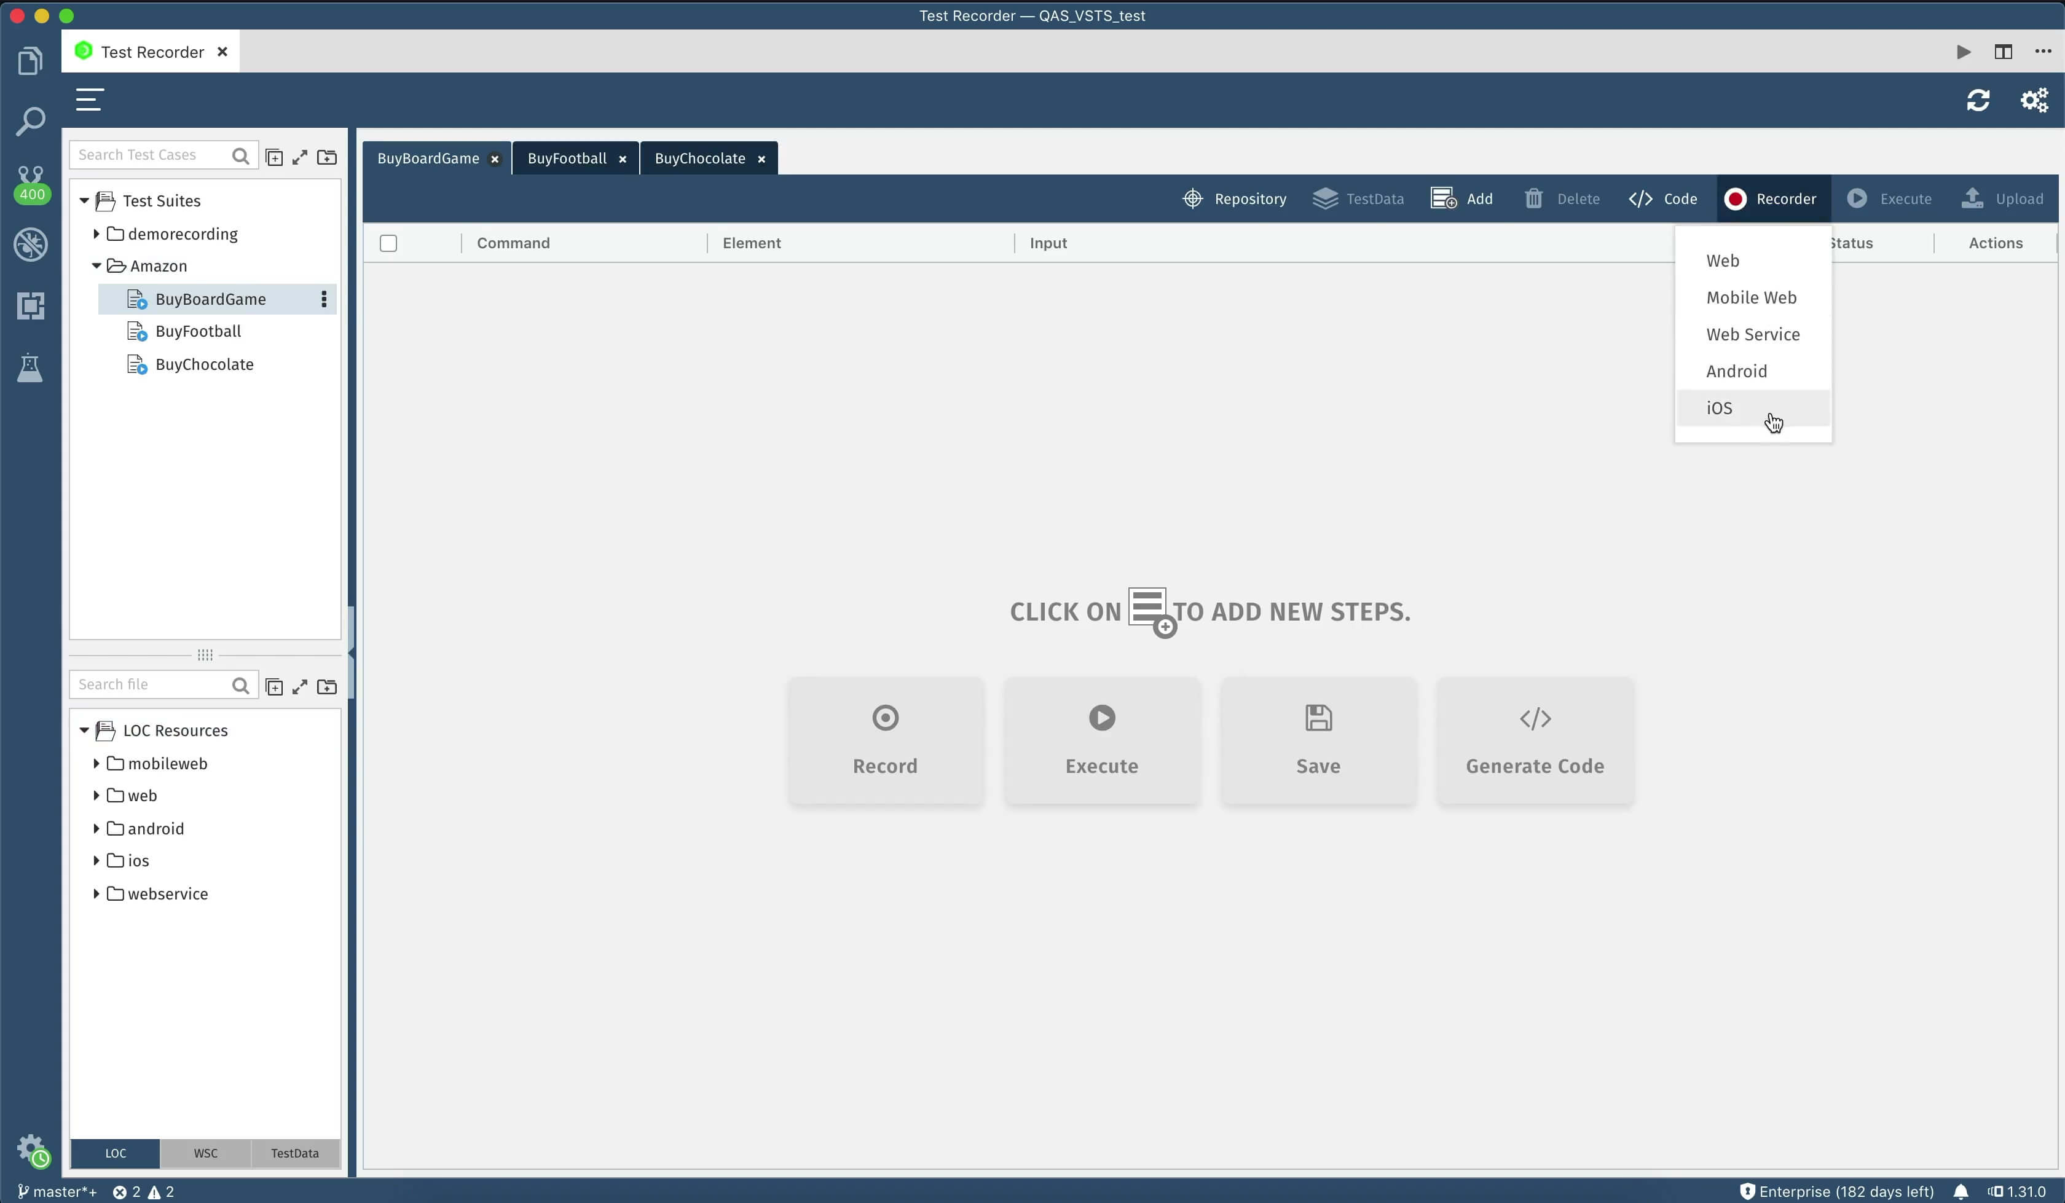This screenshot has width=2065, height=1203.
Task: Select iOS from the Recorder menu
Action: (x=1718, y=407)
